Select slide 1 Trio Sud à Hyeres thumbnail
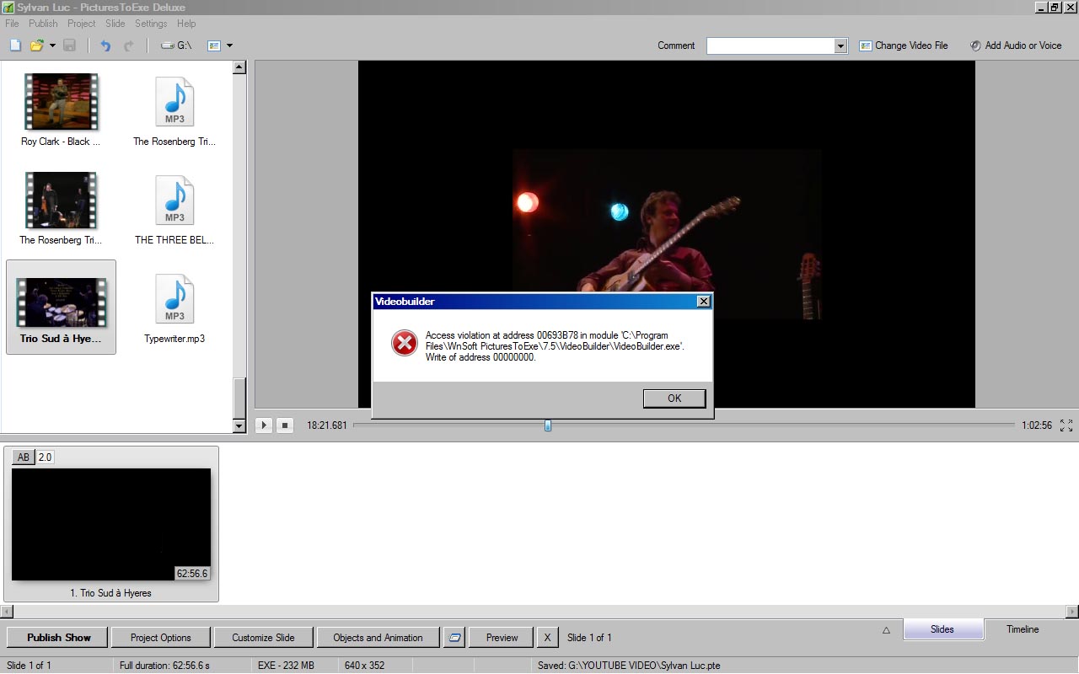 pos(111,524)
